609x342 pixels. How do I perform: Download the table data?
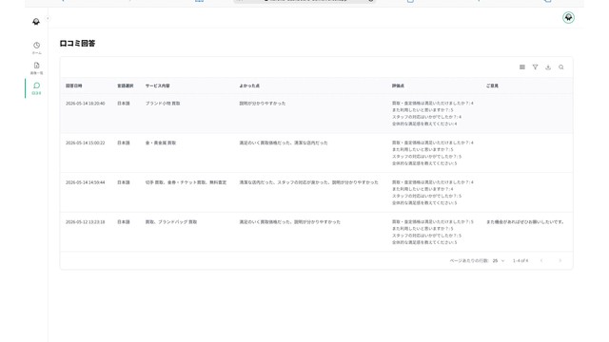548,67
